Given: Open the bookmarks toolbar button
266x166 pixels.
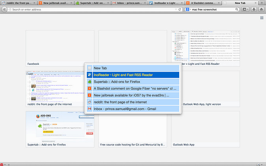Looking at the screenshot, I should [x=245, y=9].
